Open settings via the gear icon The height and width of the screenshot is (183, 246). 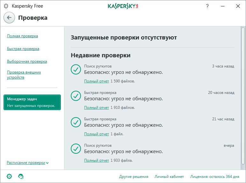tap(9, 176)
